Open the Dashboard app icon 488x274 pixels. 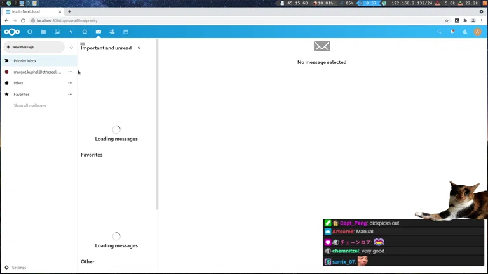click(x=30, y=32)
